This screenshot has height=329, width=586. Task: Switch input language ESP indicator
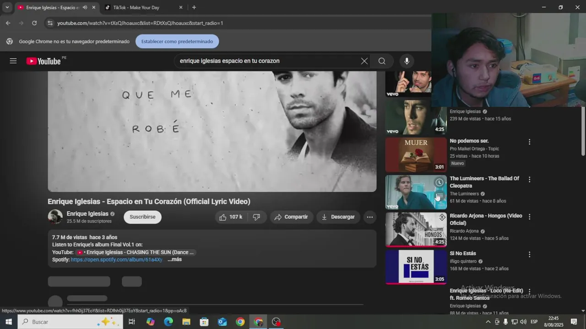[534, 322]
